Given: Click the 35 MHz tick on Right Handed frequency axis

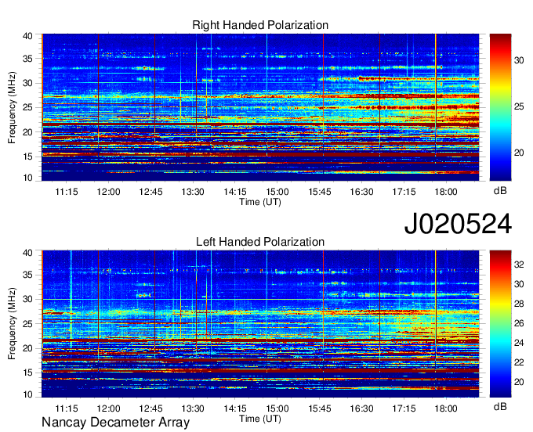Looking at the screenshot, I should coord(27,59).
